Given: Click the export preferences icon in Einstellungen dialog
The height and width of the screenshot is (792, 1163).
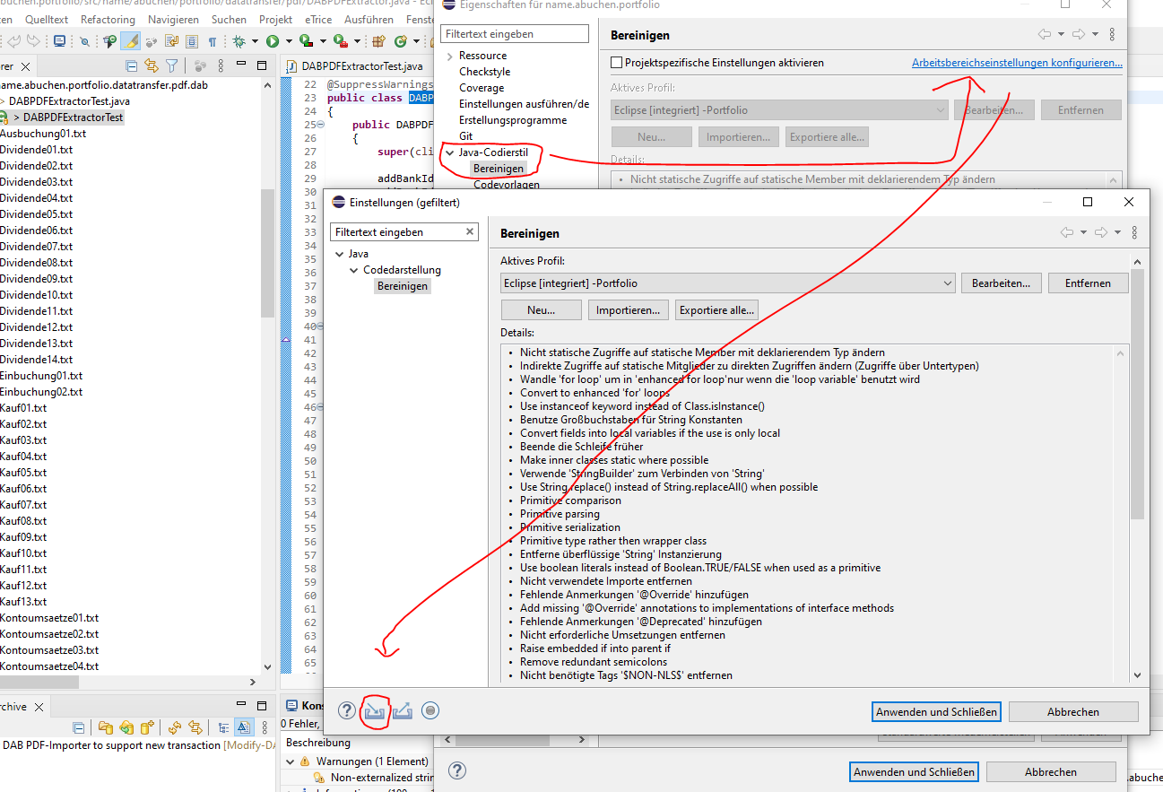Looking at the screenshot, I should pos(403,711).
